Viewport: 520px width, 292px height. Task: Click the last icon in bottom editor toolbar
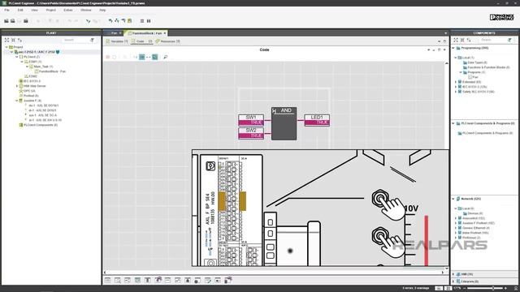[227, 281]
